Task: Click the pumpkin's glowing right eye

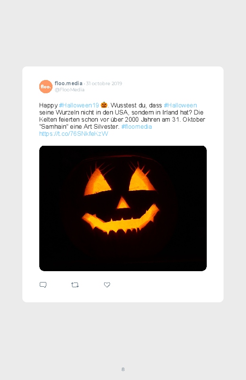Action: [141, 179]
